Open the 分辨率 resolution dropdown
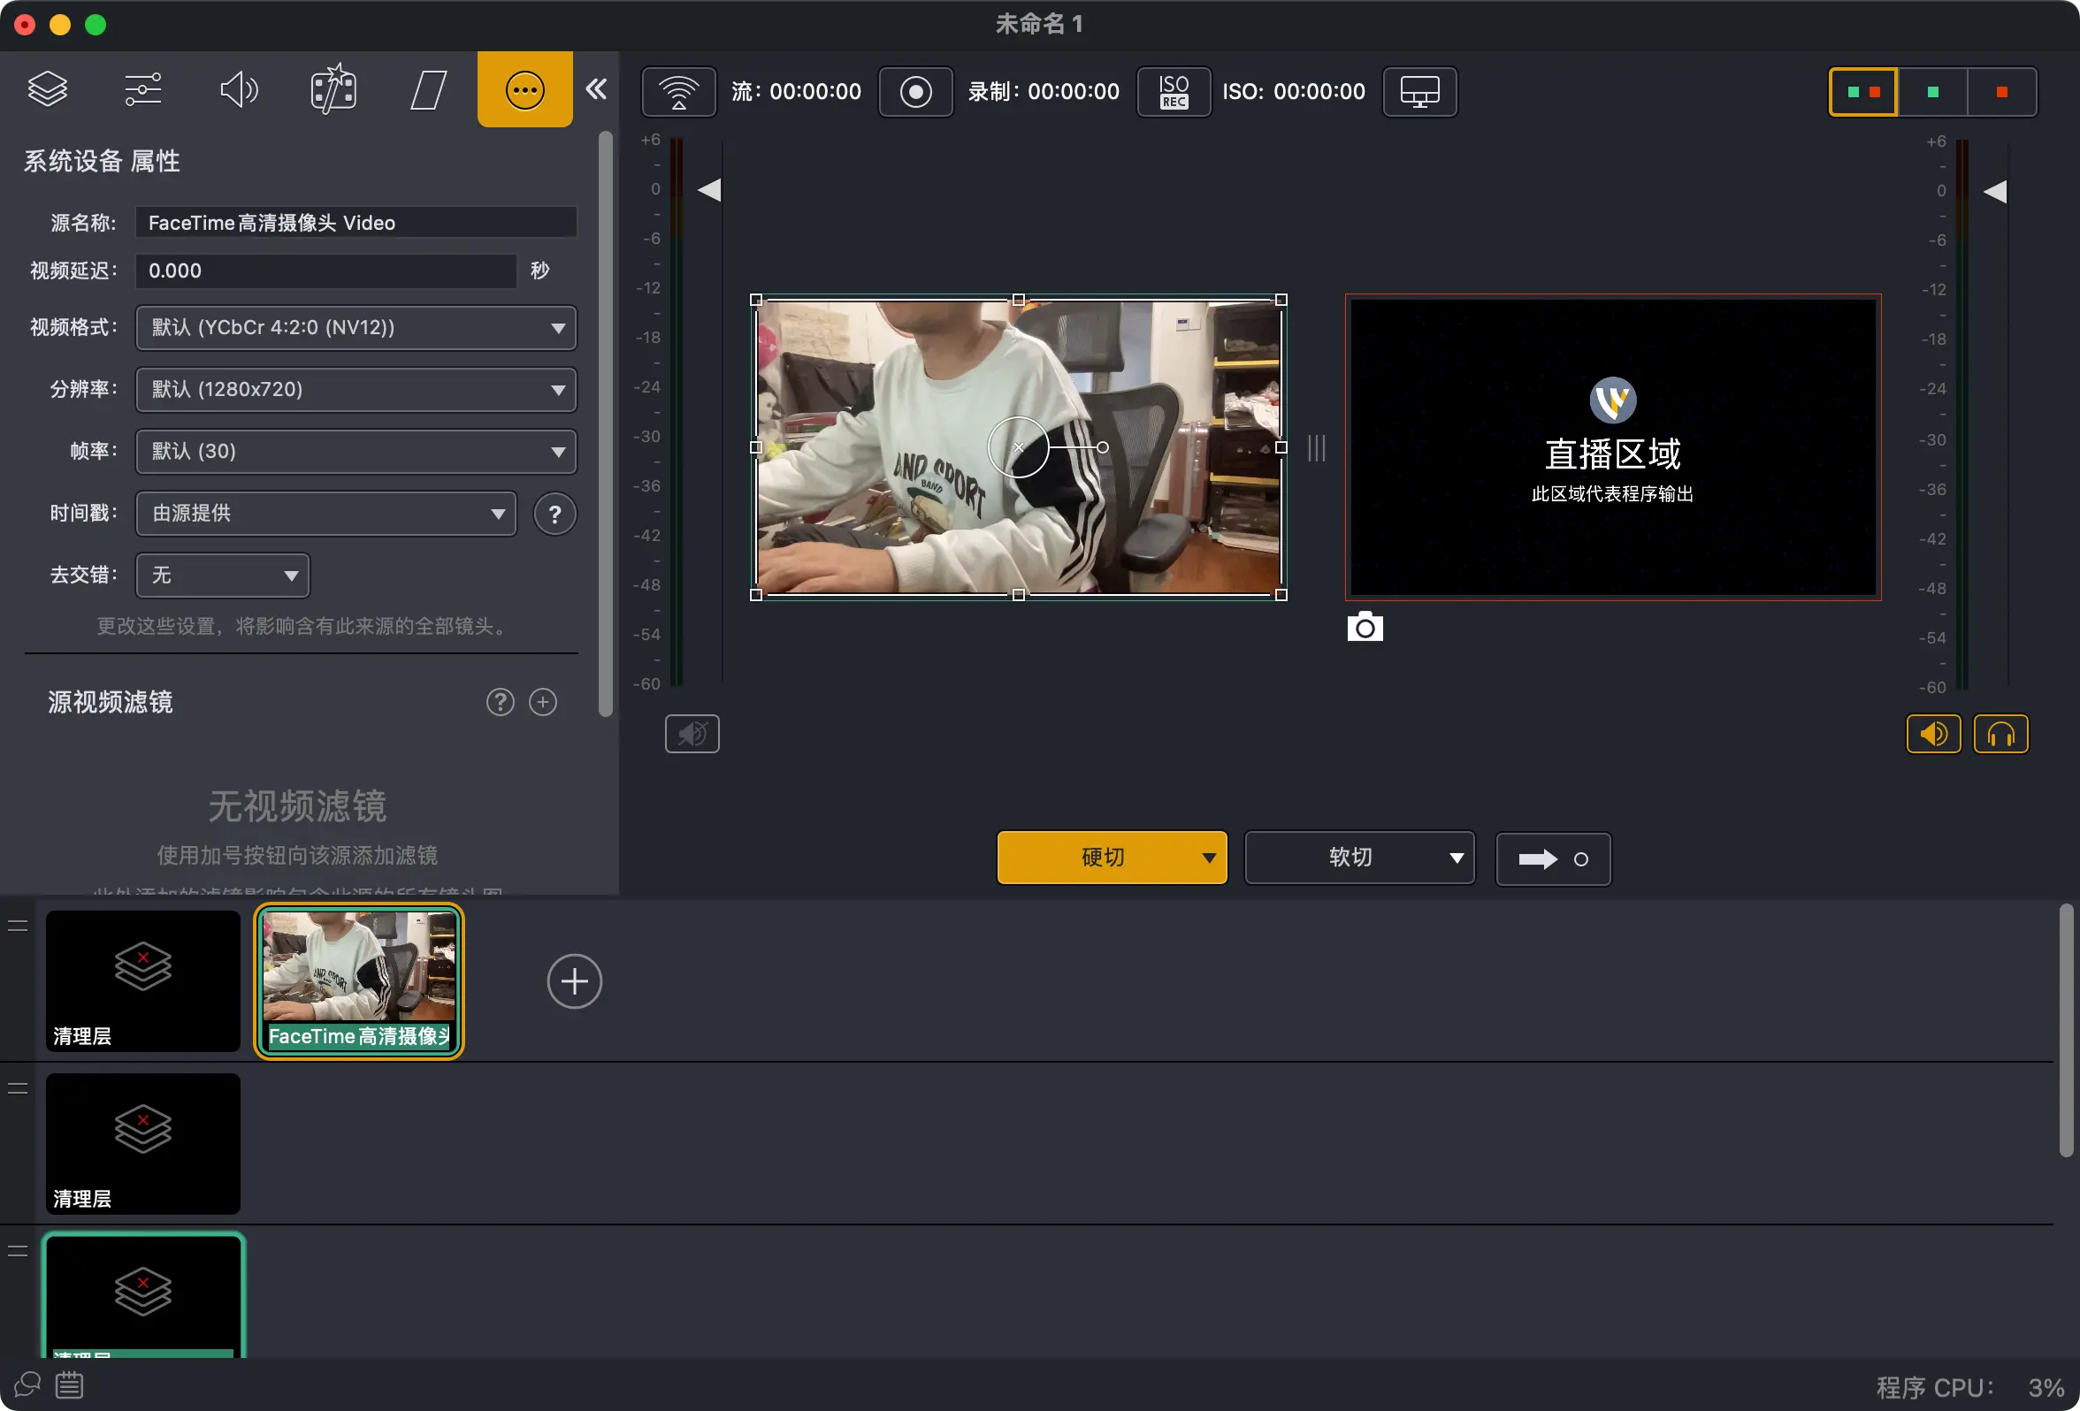Screen dimensions: 2080x1411 [x=356, y=389]
